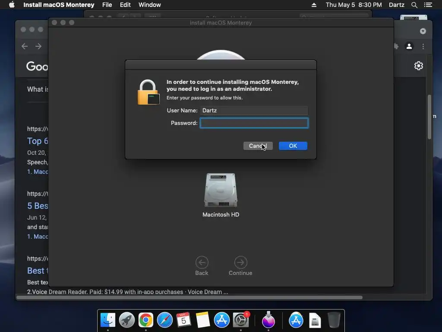Click the date and time in menu bar
This screenshot has height=332, width=442.
tap(354, 5)
